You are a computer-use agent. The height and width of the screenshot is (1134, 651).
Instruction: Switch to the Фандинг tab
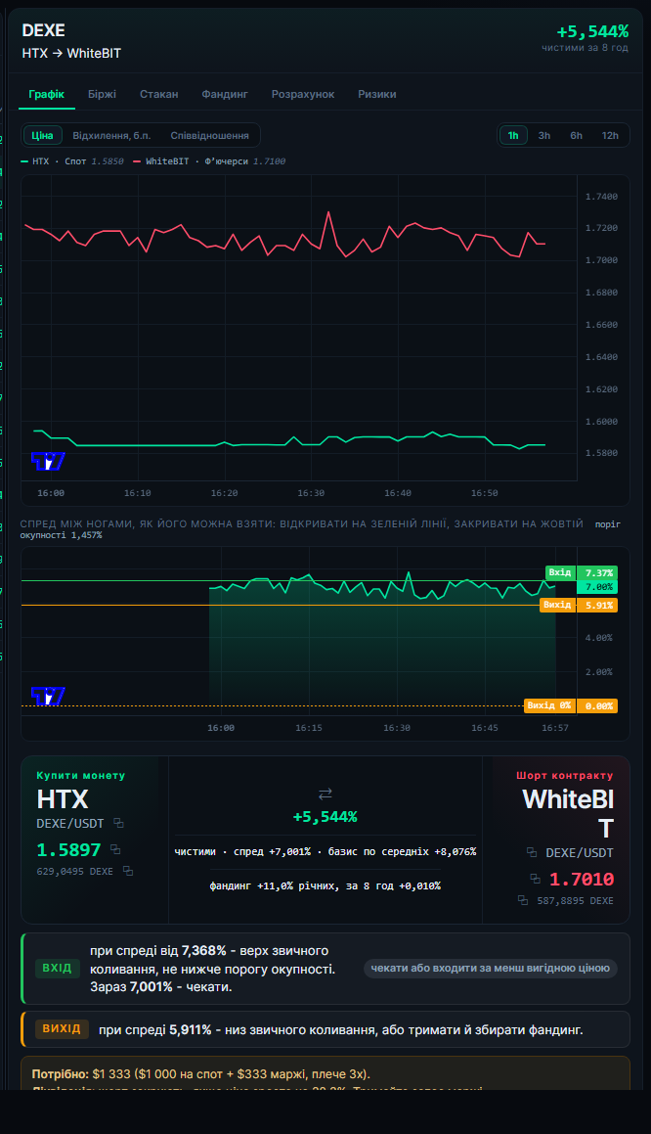(225, 94)
